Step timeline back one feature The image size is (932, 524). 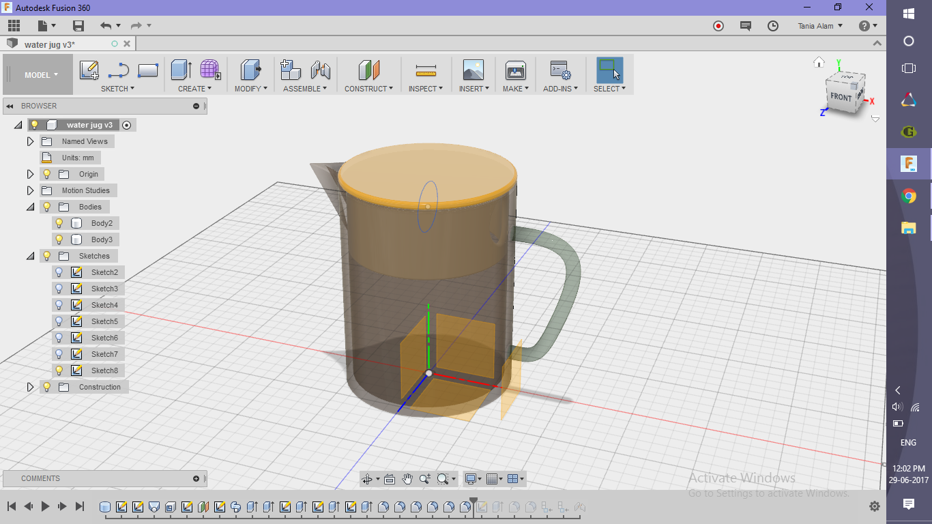tap(29, 506)
